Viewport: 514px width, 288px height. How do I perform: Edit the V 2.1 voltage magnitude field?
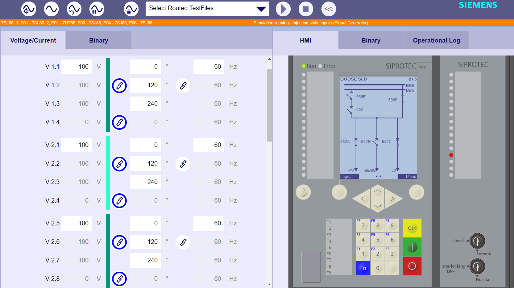(76, 145)
